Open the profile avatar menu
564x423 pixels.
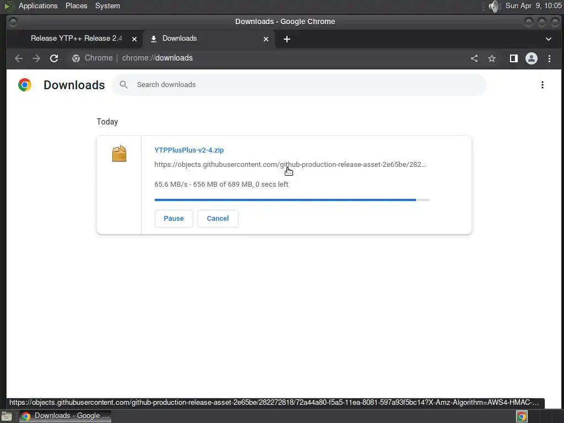532,58
